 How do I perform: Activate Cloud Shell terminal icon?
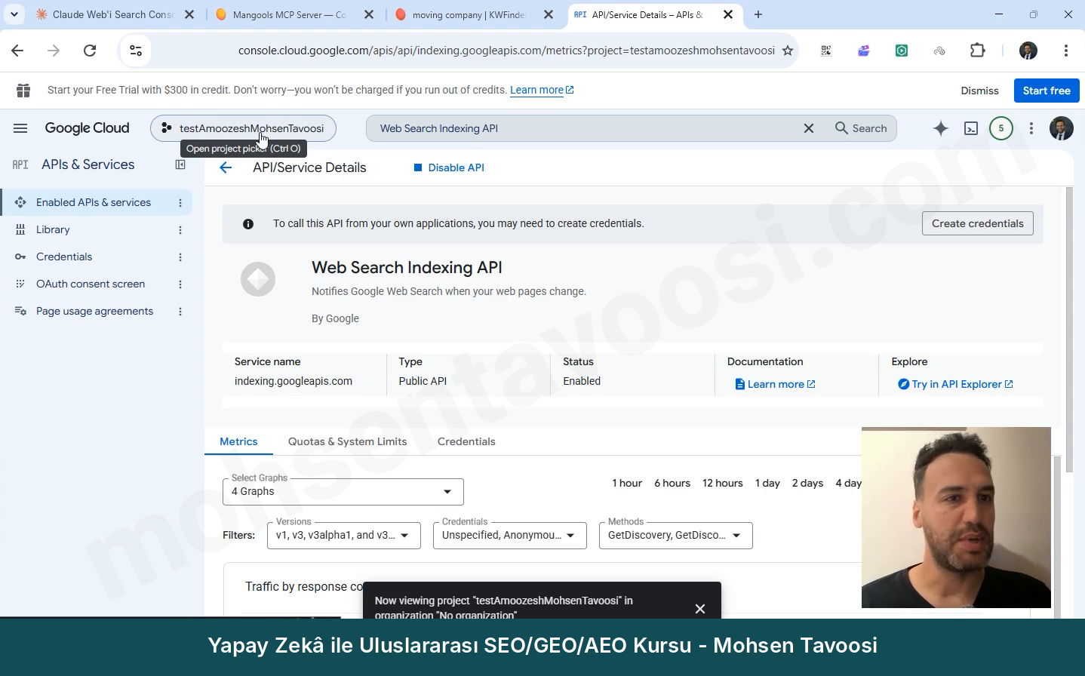tap(971, 128)
